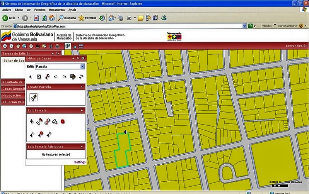The image size is (309, 194).
Task: Click the identify info tool
Action: click(x=31, y=46)
